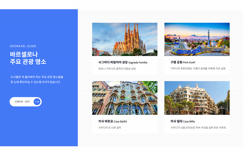Select the Casa Batlló facade photo
Image resolution: width=243 pixels, height=150 pixels.
125,98
